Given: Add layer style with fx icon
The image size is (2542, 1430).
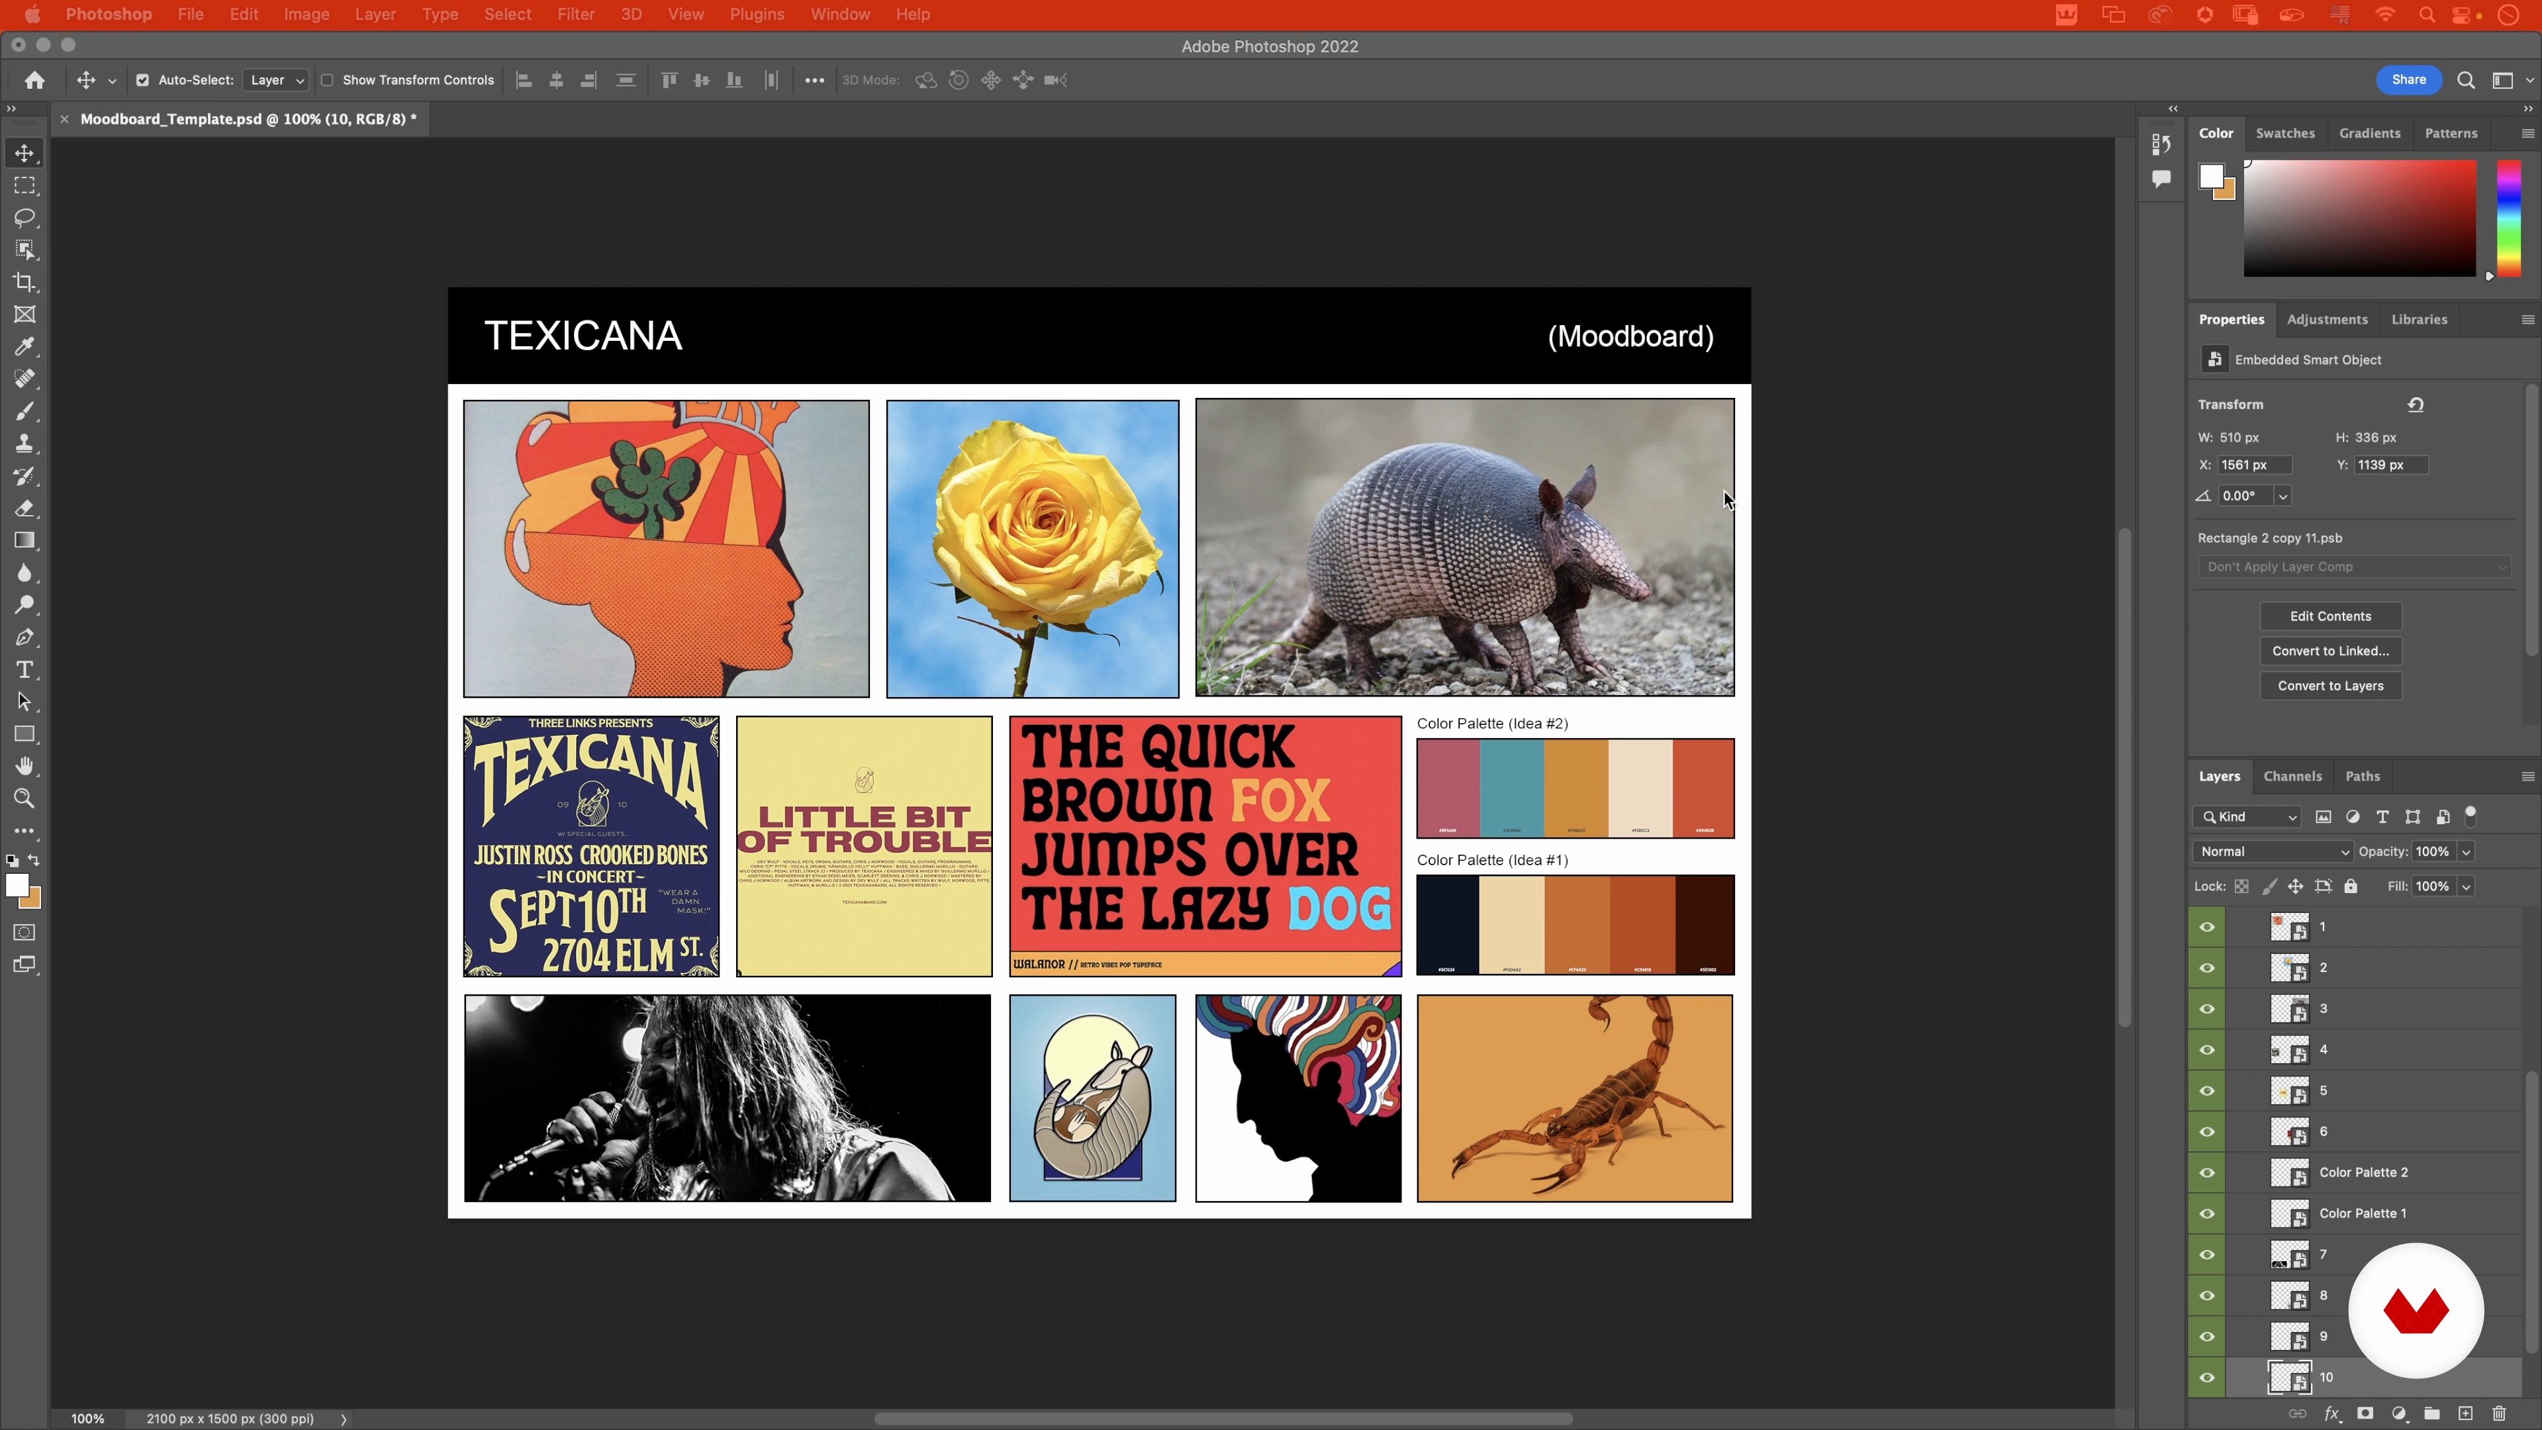Looking at the screenshot, I should pyautogui.click(x=2331, y=1413).
